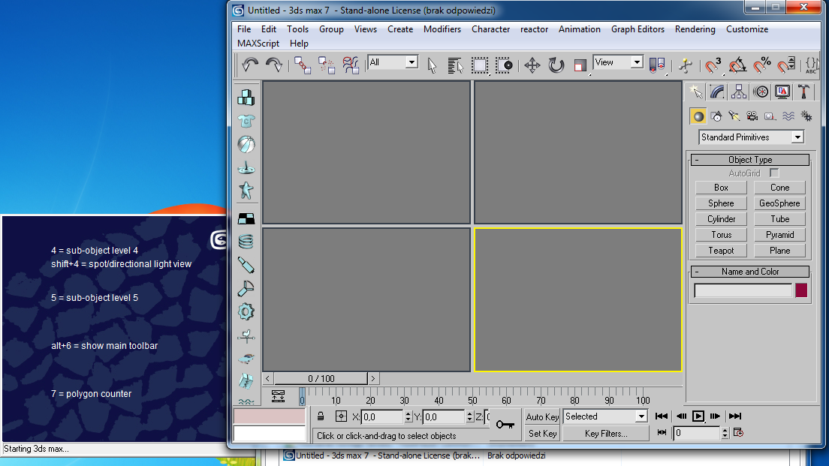
Task: Click the Undo arrow in main toolbar
Action: point(249,65)
